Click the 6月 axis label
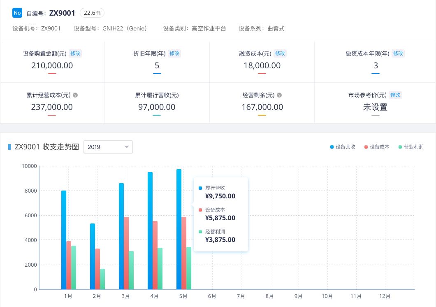The width and height of the screenshot is (436, 307). tap(212, 296)
